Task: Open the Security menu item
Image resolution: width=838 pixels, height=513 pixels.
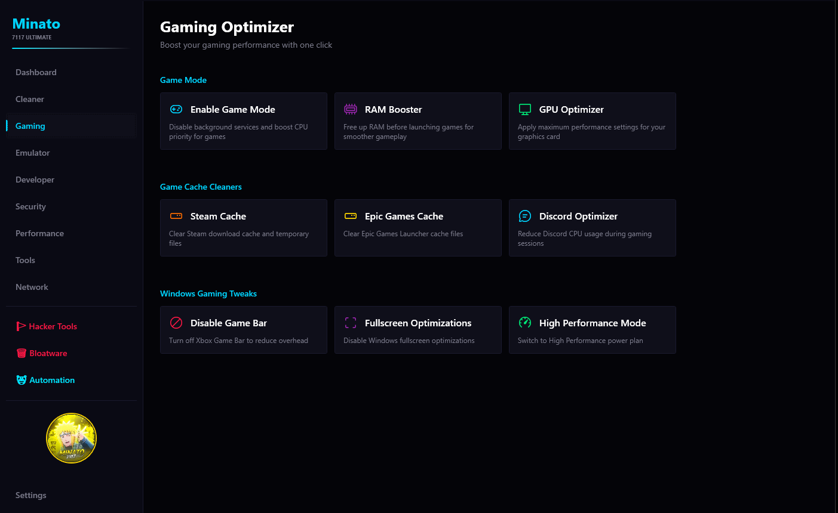Action: [x=30, y=206]
